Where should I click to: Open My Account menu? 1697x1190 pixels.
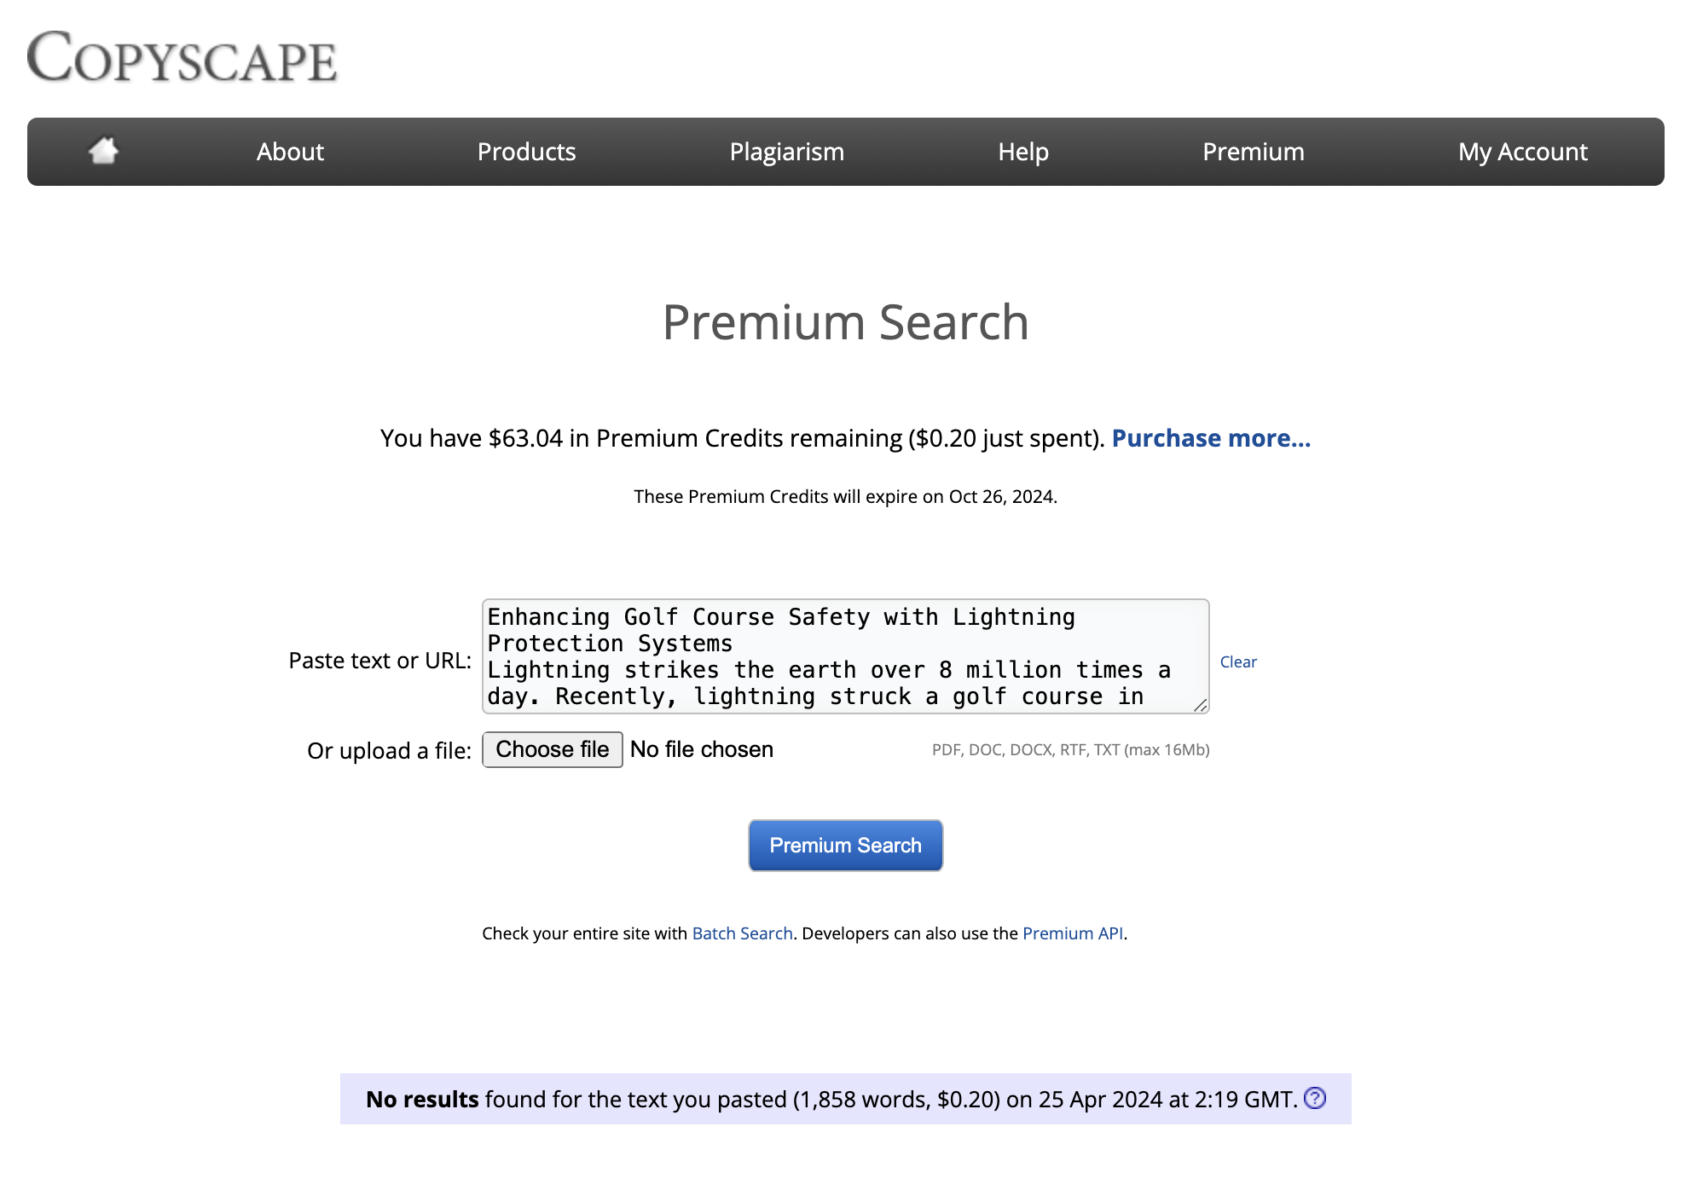[1522, 152]
